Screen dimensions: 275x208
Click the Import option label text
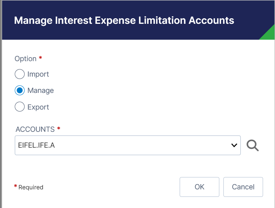(x=38, y=74)
